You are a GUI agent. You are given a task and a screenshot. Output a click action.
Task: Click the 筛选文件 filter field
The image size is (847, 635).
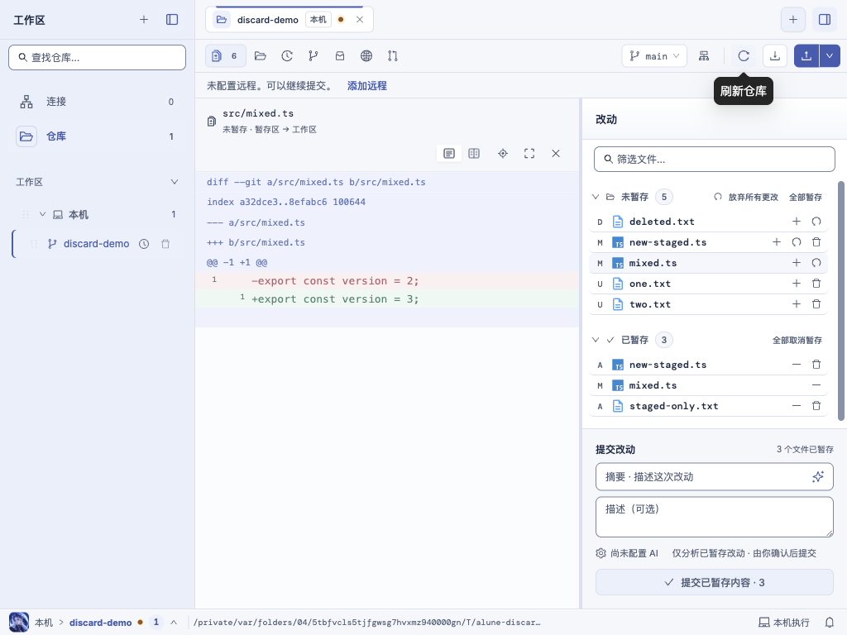[x=714, y=160]
